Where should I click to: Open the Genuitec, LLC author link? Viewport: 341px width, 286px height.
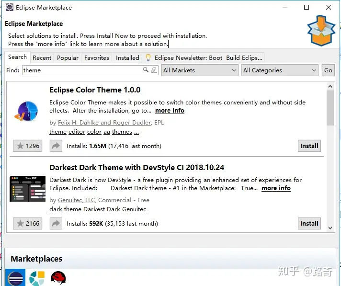point(77,200)
